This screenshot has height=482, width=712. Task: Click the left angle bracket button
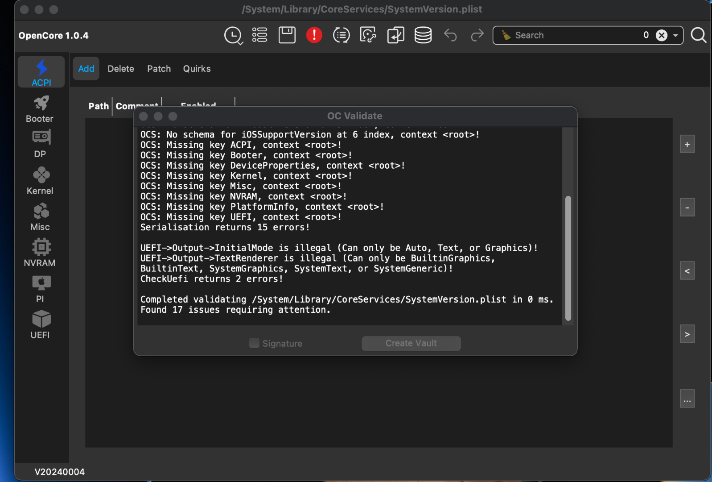point(687,271)
